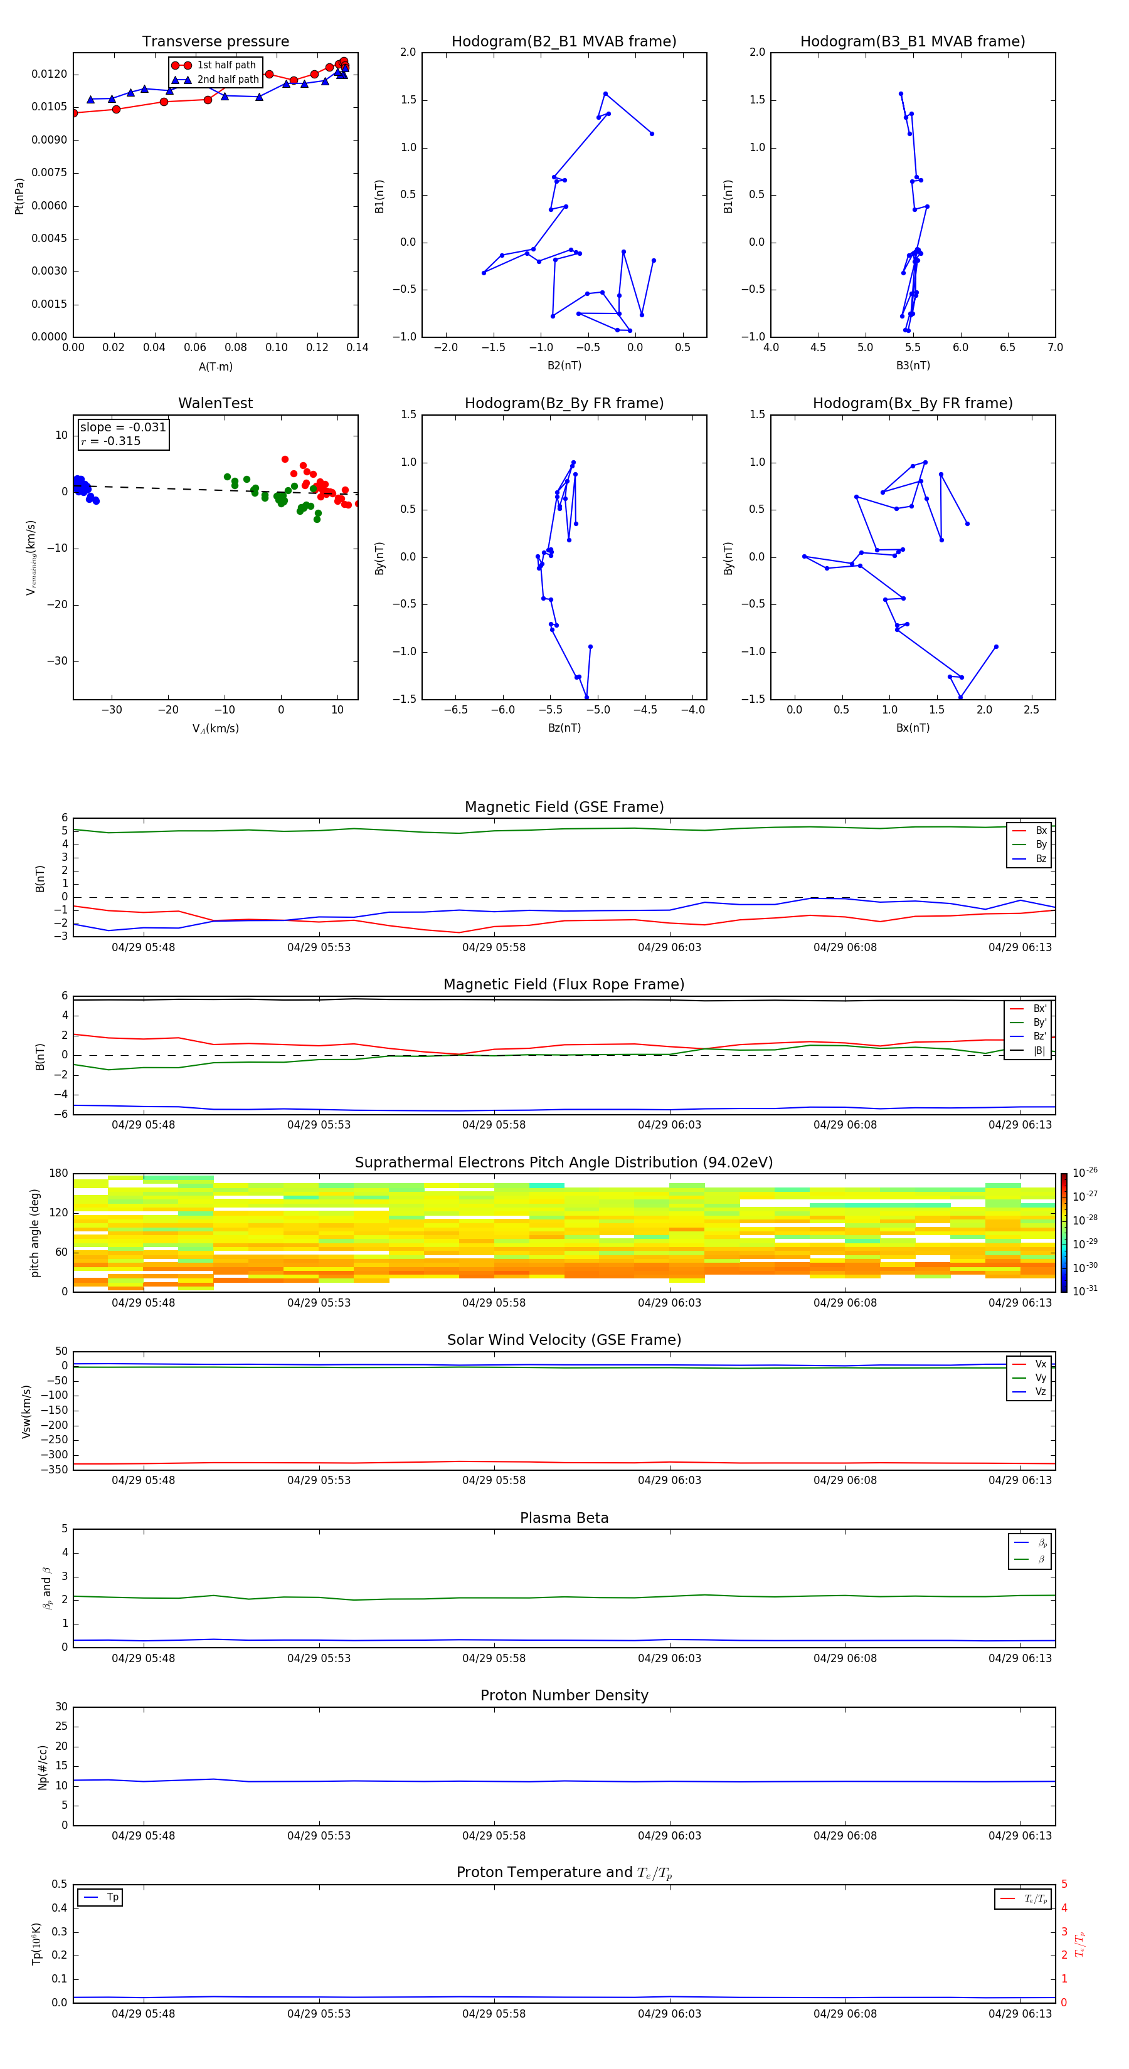1129x2069 pixels.
Task: Click the "Proton Number Density" title
Action: point(564,1697)
